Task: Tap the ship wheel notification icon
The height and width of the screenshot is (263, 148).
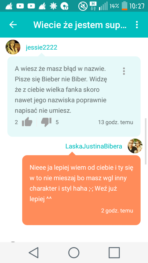Action: (53, 6)
